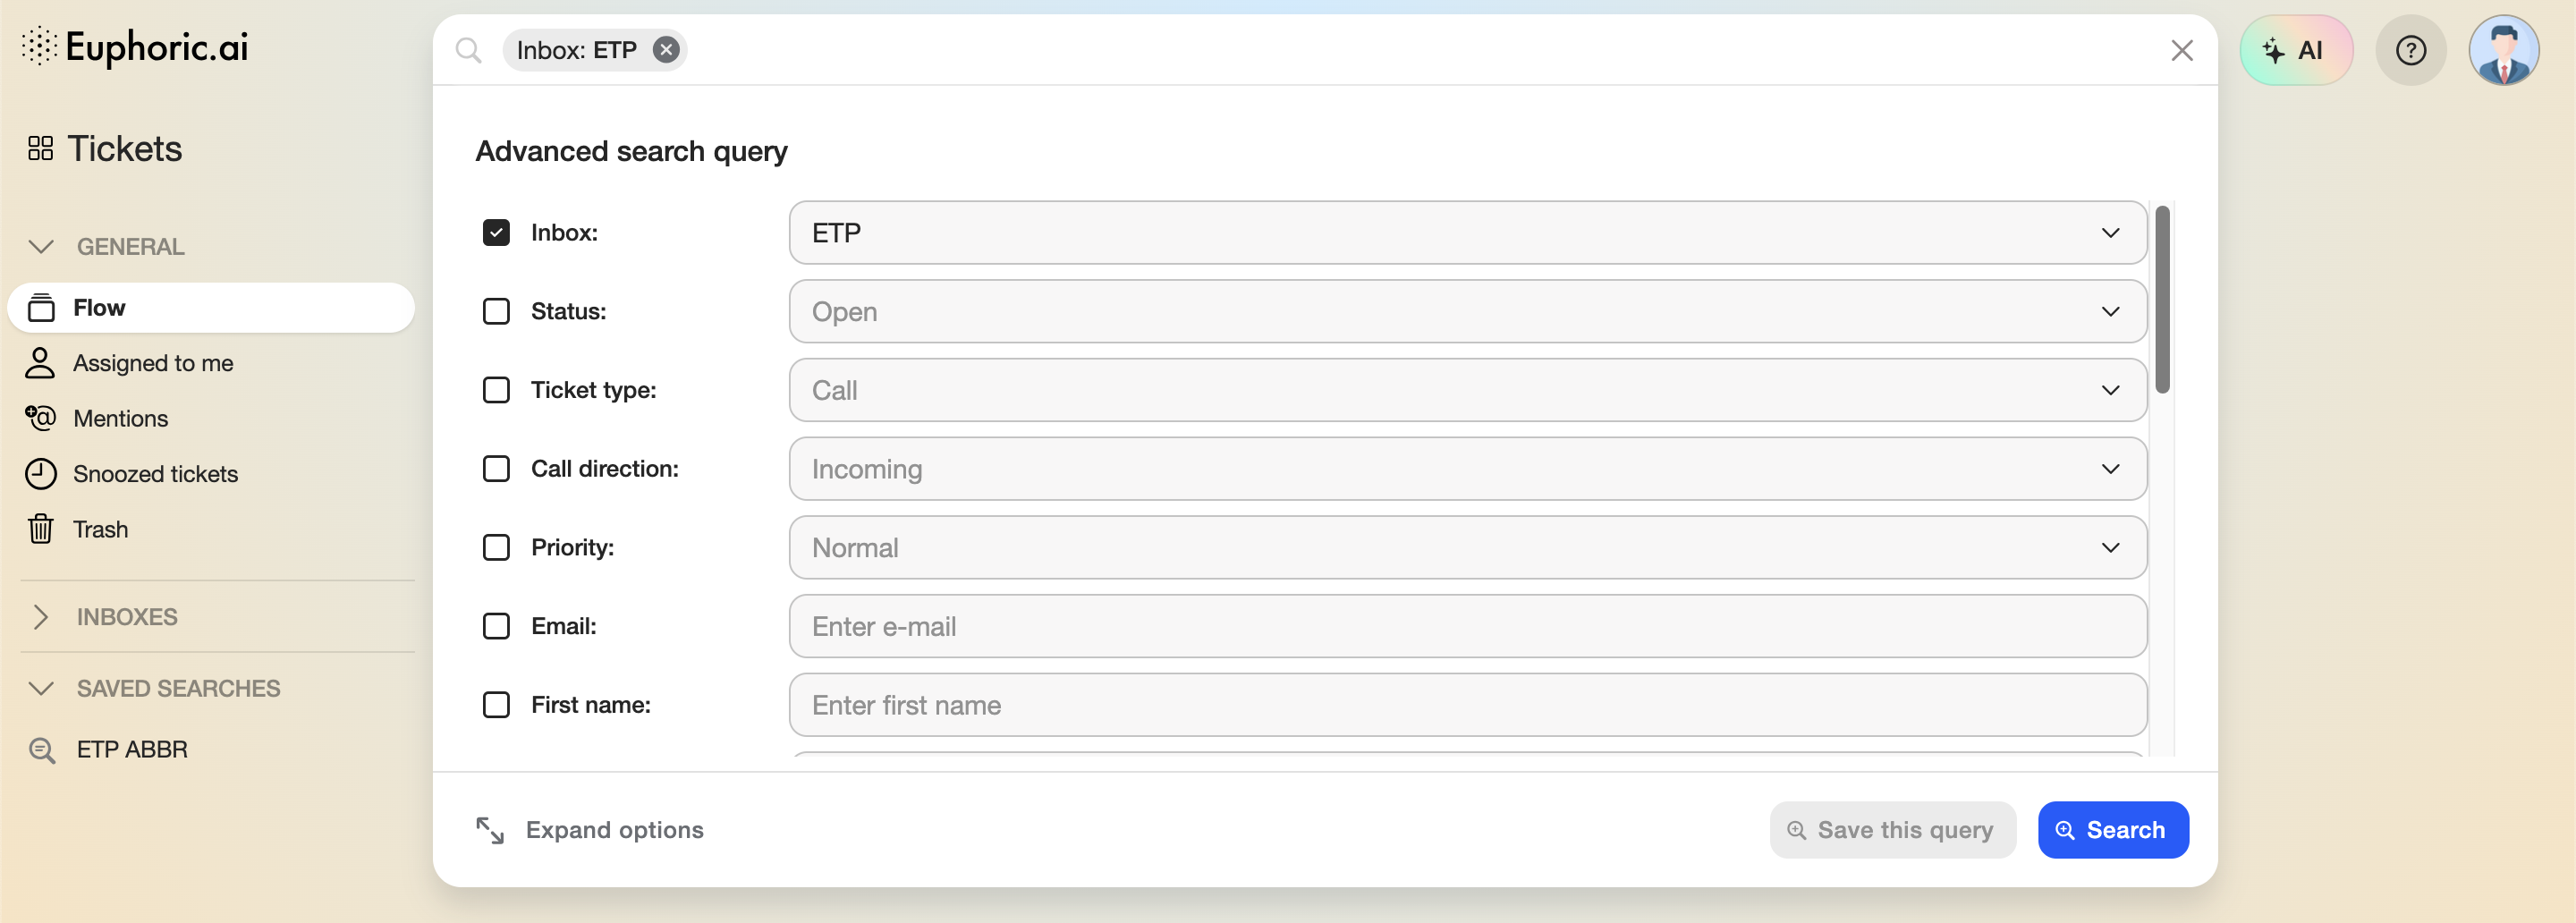
Task: Open the Call direction dropdown
Action: [1467, 469]
